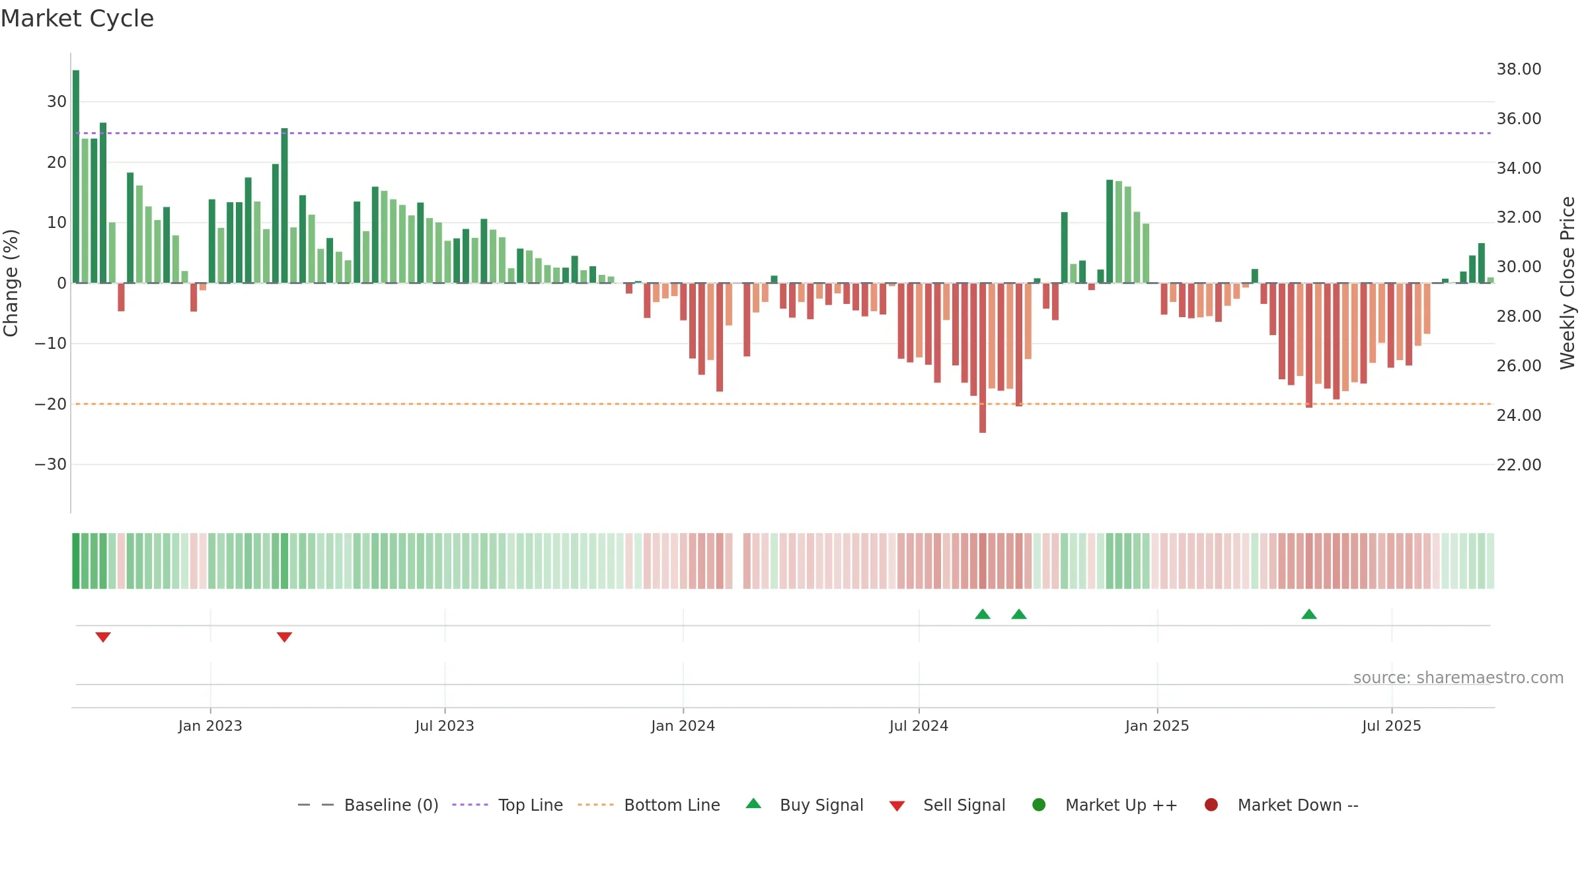Toggle the Market Down -- legend entry
This screenshot has width=1586, height=892.
[x=1281, y=805]
